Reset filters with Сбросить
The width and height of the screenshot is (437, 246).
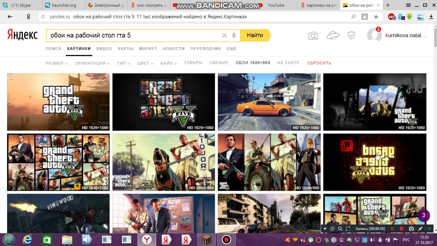tap(319, 63)
